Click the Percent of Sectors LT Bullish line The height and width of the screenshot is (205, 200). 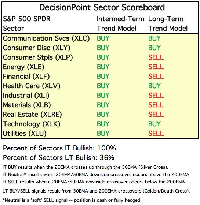coord(59,158)
